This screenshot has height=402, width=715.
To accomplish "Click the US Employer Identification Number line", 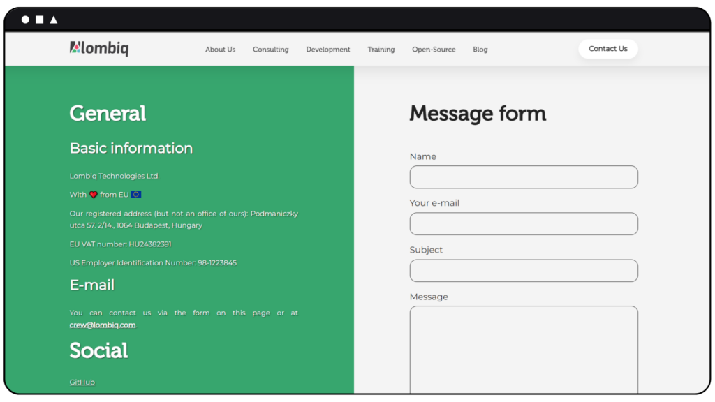I will pyautogui.click(x=153, y=262).
